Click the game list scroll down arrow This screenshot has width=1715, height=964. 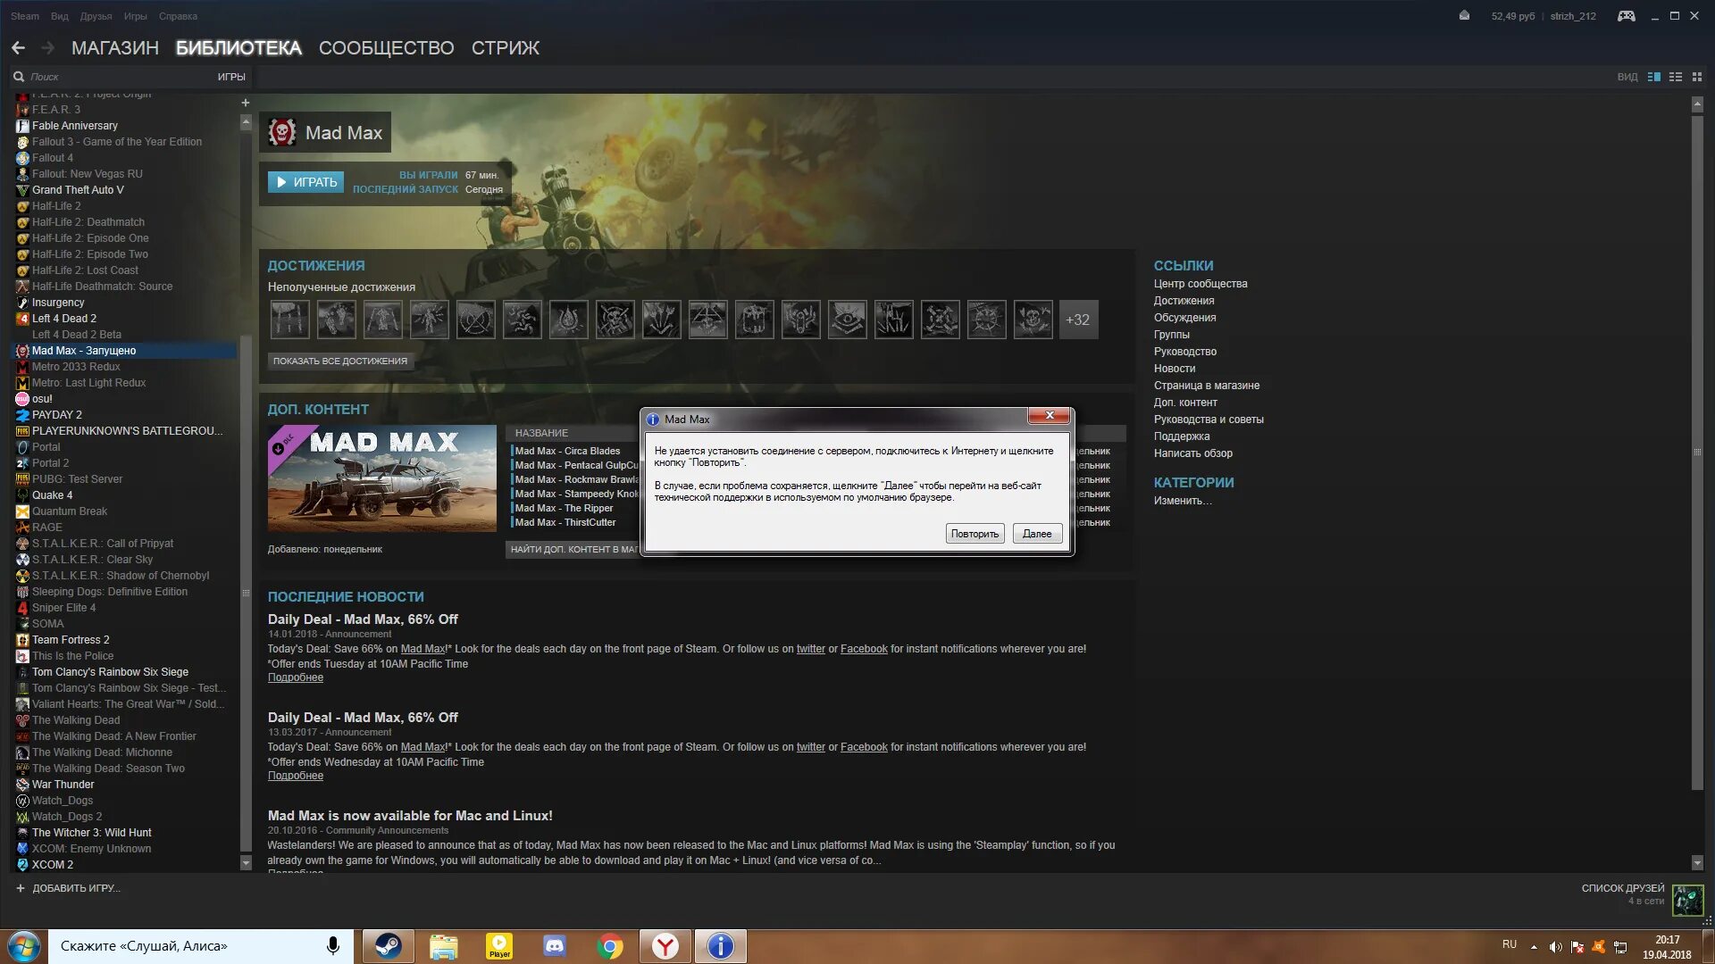click(x=246, y=863)
